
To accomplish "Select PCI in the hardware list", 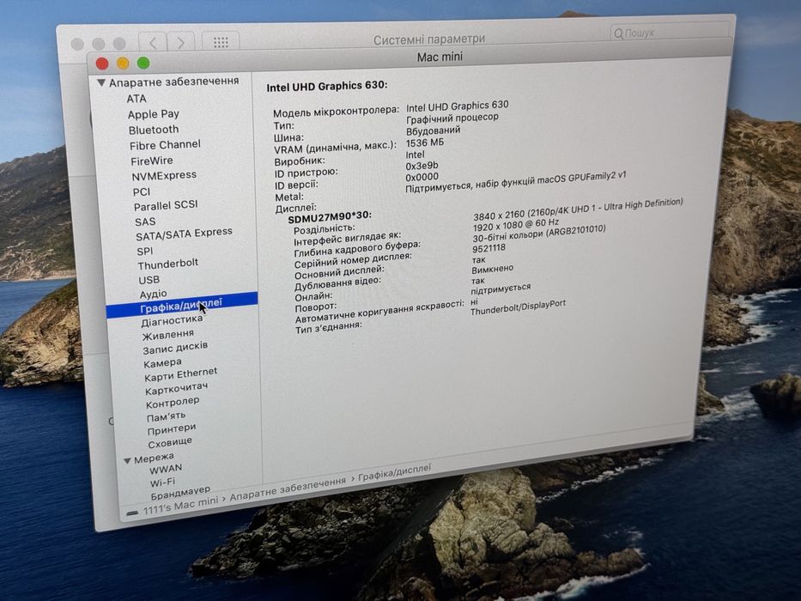I will coord(142,191).
